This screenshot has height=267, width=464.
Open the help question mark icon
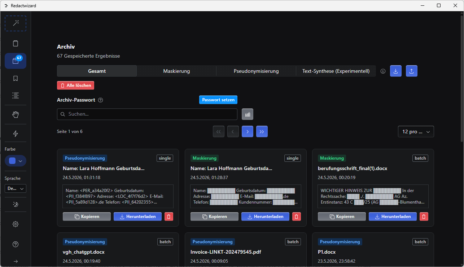point(16,244)
